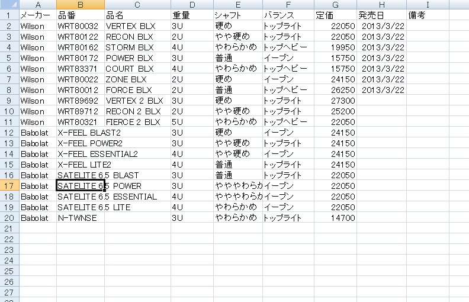Select cell WRT83371

(x=81, y=69)
